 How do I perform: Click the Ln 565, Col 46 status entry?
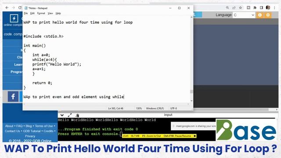[x=115, y=108]
